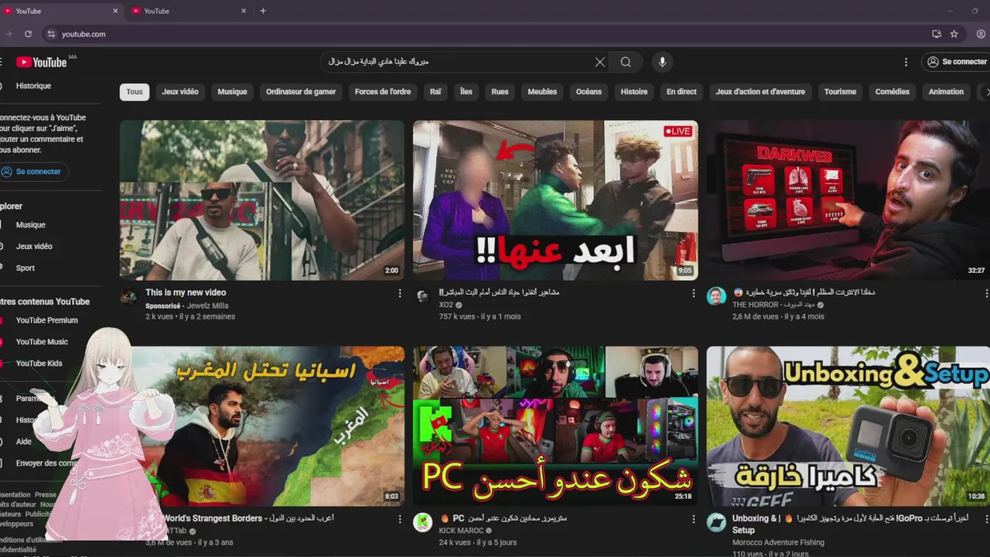990x557 pixels.
Task: Open options menu for KICK MAROC video
Action: point(693,519)
